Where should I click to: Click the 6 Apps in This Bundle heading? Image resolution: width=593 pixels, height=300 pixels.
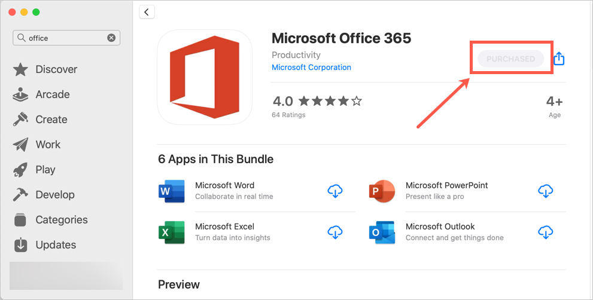pos(215,159)
